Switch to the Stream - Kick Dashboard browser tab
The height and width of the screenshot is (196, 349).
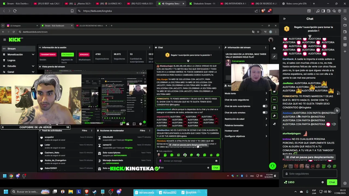tap(15, 4)
